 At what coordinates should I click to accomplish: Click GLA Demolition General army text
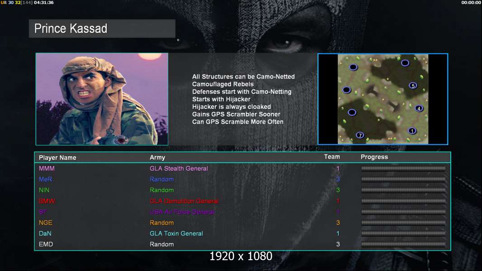coord(184,201)
